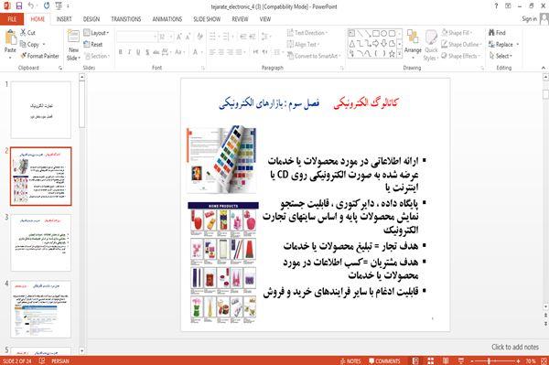
Task: Click the Paste clipboard icon
Action: click(10, 38)
